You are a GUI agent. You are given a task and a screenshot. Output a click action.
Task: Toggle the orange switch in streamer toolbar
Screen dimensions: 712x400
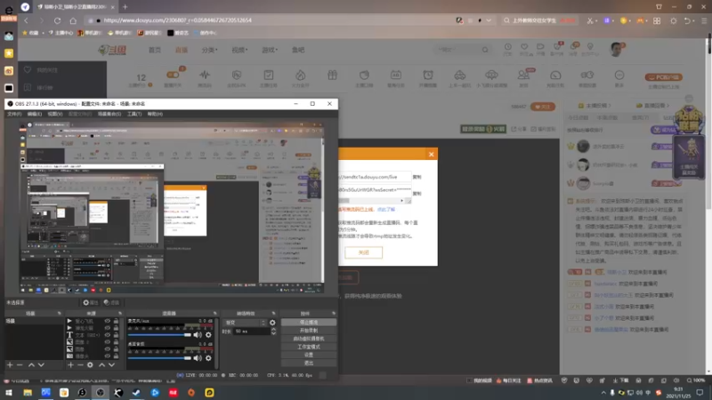(x=173, y=75)
